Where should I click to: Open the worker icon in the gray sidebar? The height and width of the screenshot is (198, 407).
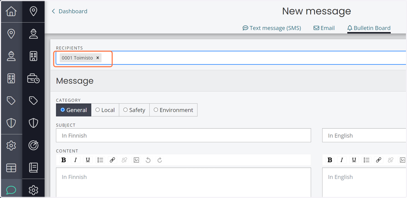[11, 56]
